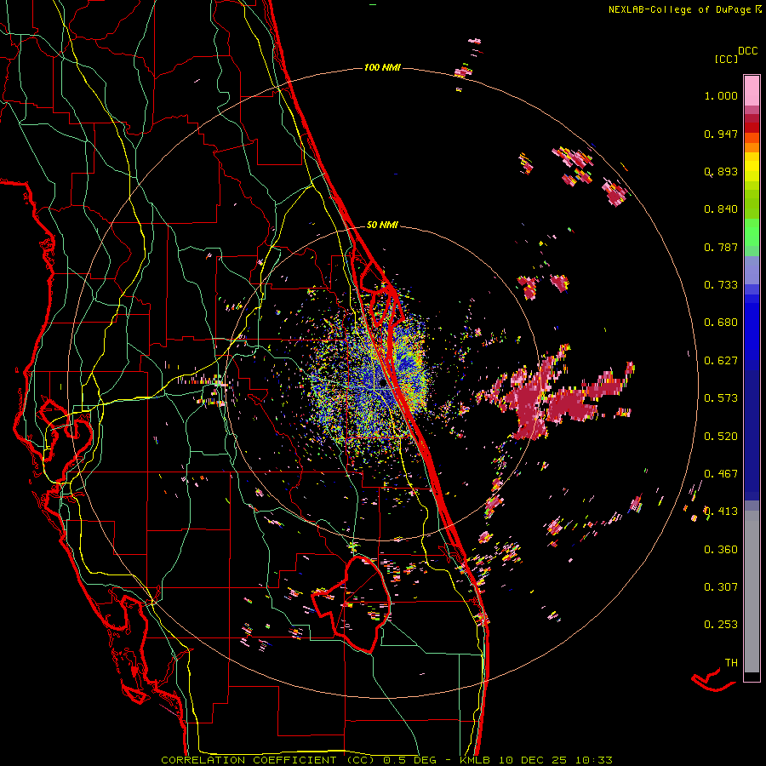
Task: Click the 0.467 scale value
Action: coord(721,474)
